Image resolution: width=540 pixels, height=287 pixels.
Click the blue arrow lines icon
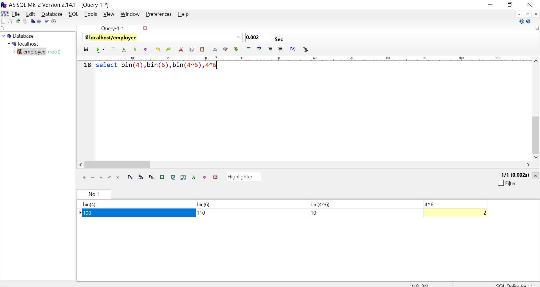pos(259,49)
